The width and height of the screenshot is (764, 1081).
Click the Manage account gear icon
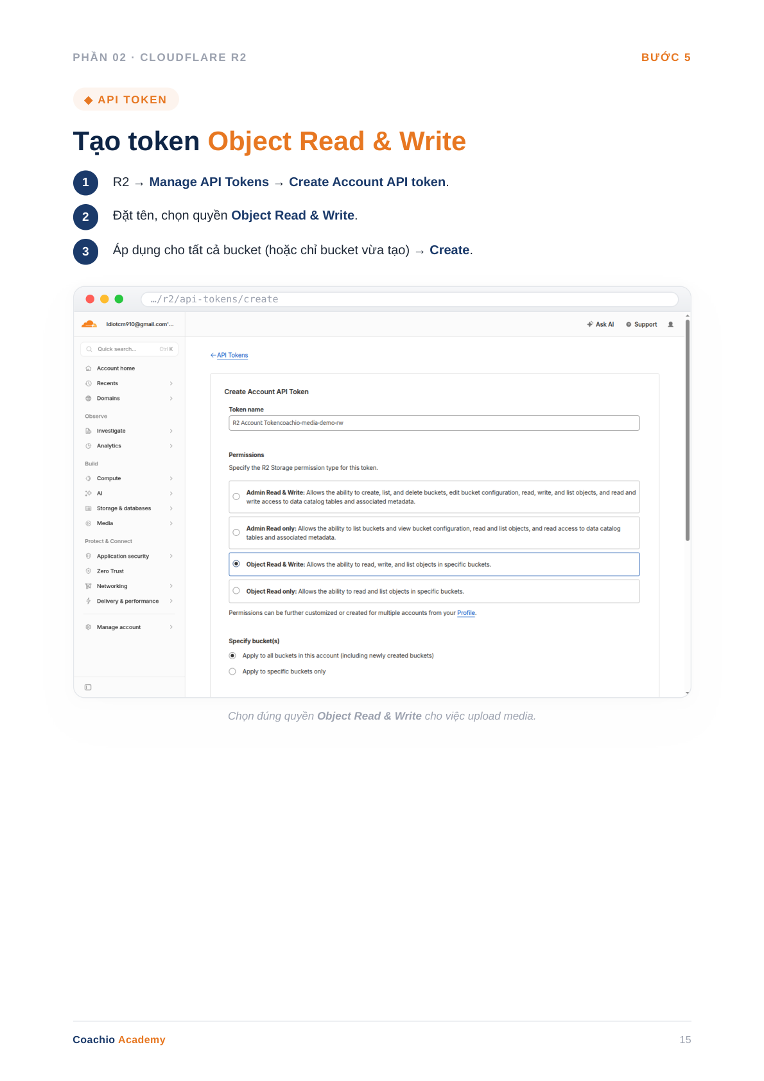point(89,627)
